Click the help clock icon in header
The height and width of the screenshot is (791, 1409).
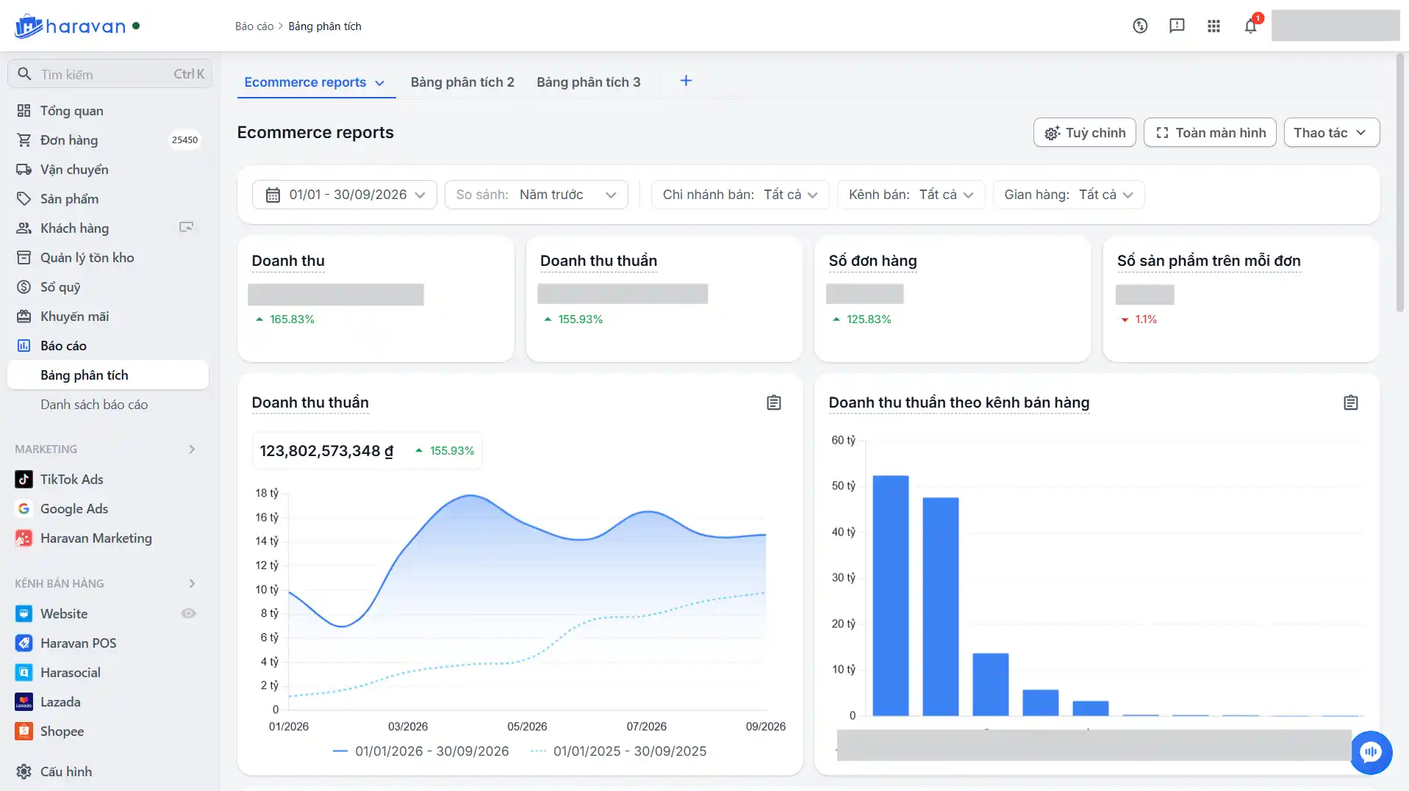pyautogui.click(x=1140, y=26)
